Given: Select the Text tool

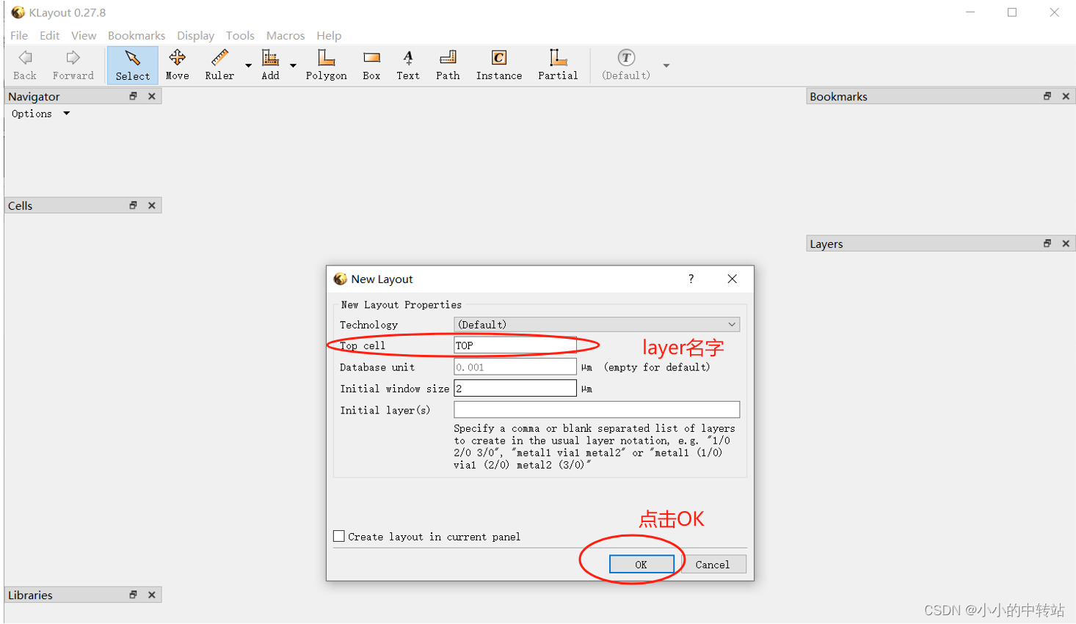Looking at the screenshot, I should tap(408, 65).
